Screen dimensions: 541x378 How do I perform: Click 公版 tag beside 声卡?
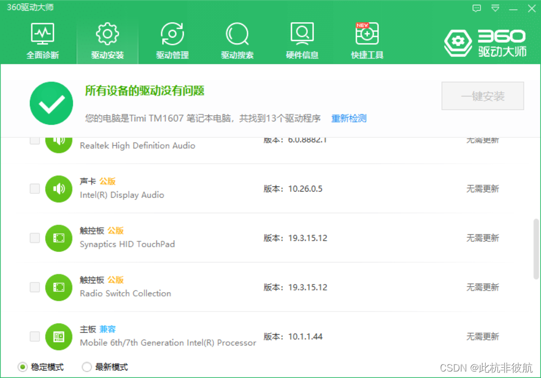click(x=107, y=181)
